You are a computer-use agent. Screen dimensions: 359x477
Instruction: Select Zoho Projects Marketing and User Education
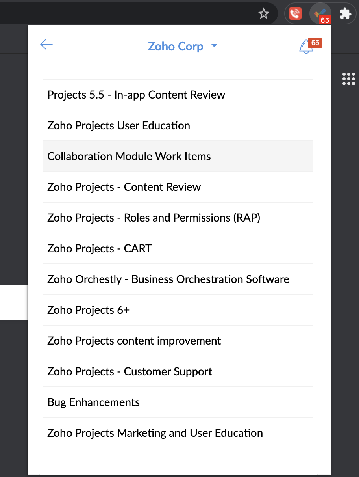(178, 433)
